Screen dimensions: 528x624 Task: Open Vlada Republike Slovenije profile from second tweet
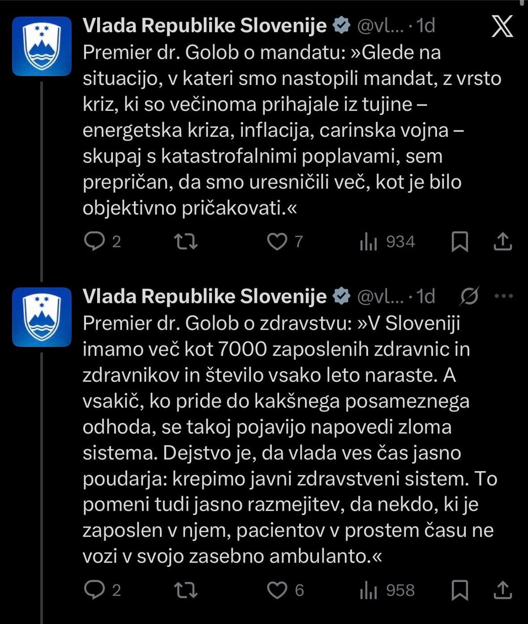click(204, 296)
